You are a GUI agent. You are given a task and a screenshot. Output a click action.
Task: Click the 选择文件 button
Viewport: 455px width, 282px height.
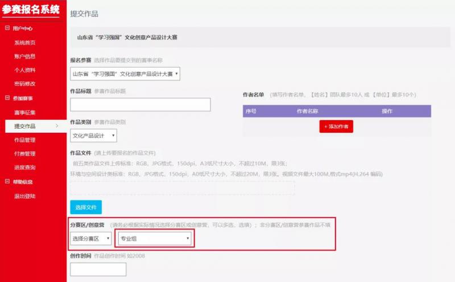tap(86, 207)
